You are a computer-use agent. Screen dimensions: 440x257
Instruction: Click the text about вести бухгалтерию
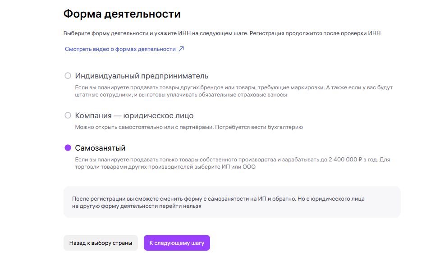[189, 127]
